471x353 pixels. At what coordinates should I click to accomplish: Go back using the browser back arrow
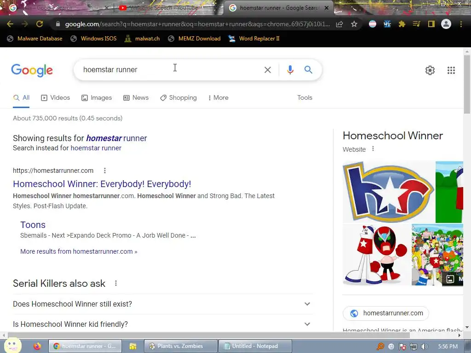click(10, 24)
